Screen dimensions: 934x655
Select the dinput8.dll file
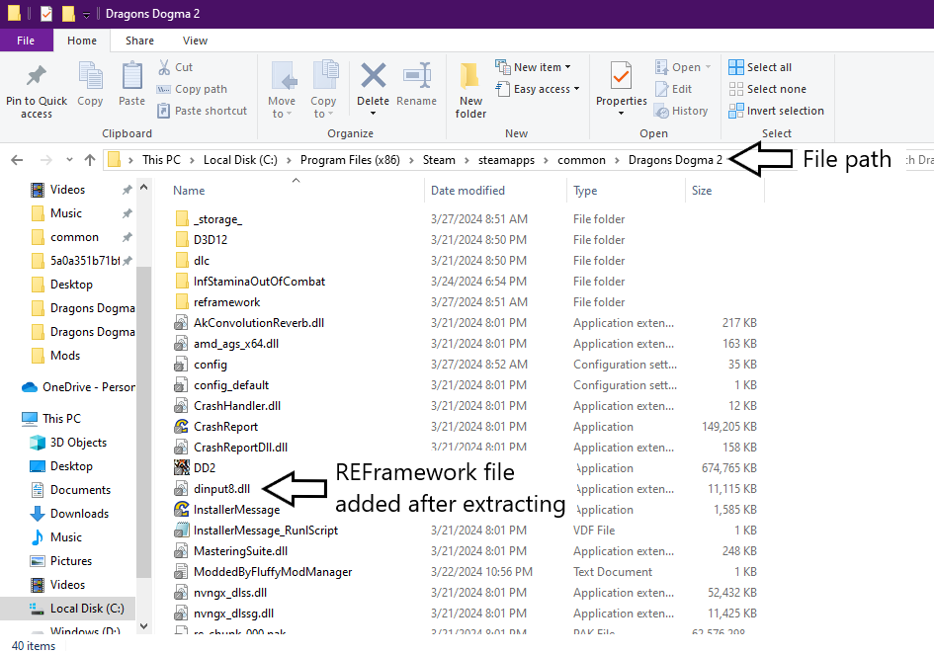pyautogui.click(x=221, y=489)
